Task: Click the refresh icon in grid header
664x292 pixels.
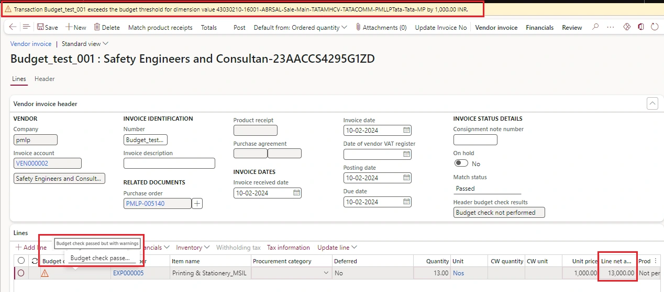Action: [x=35, y=261]
